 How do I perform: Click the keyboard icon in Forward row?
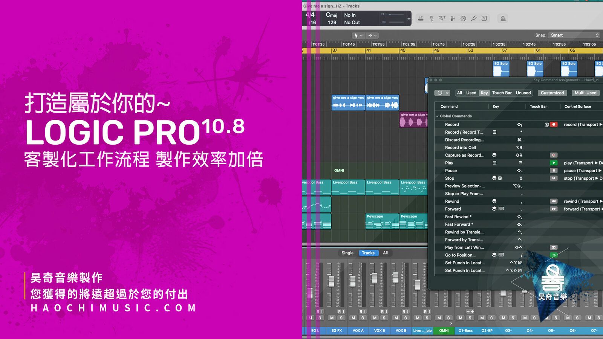click(501, 209)
